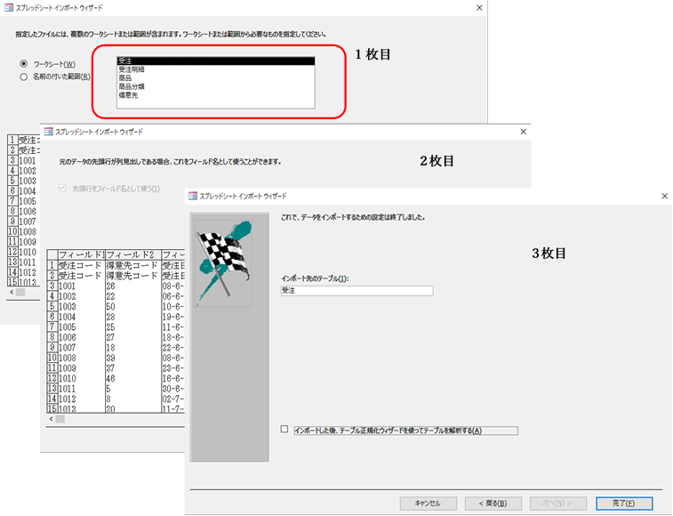This screenshot has height=516, width=673.
Task: Click the フィールド1 column header
Action: 81,255
